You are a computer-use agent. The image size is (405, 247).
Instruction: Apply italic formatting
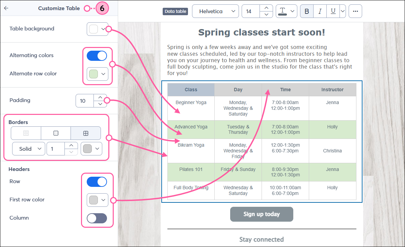(x=320, y=11)
